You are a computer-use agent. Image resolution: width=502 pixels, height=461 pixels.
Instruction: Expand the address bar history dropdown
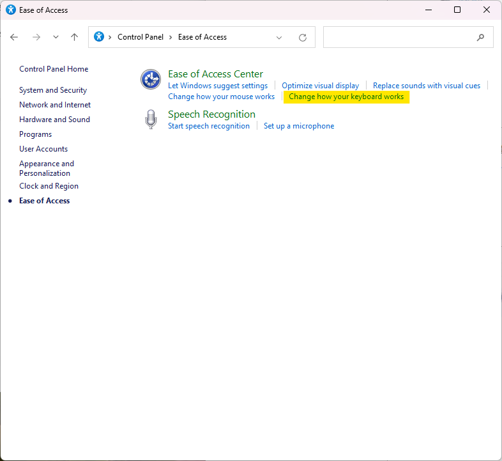click(279, 38)
